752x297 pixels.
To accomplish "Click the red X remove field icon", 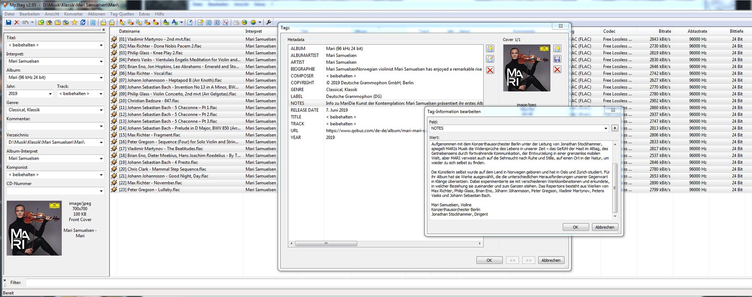I will (x=490, y=70).
